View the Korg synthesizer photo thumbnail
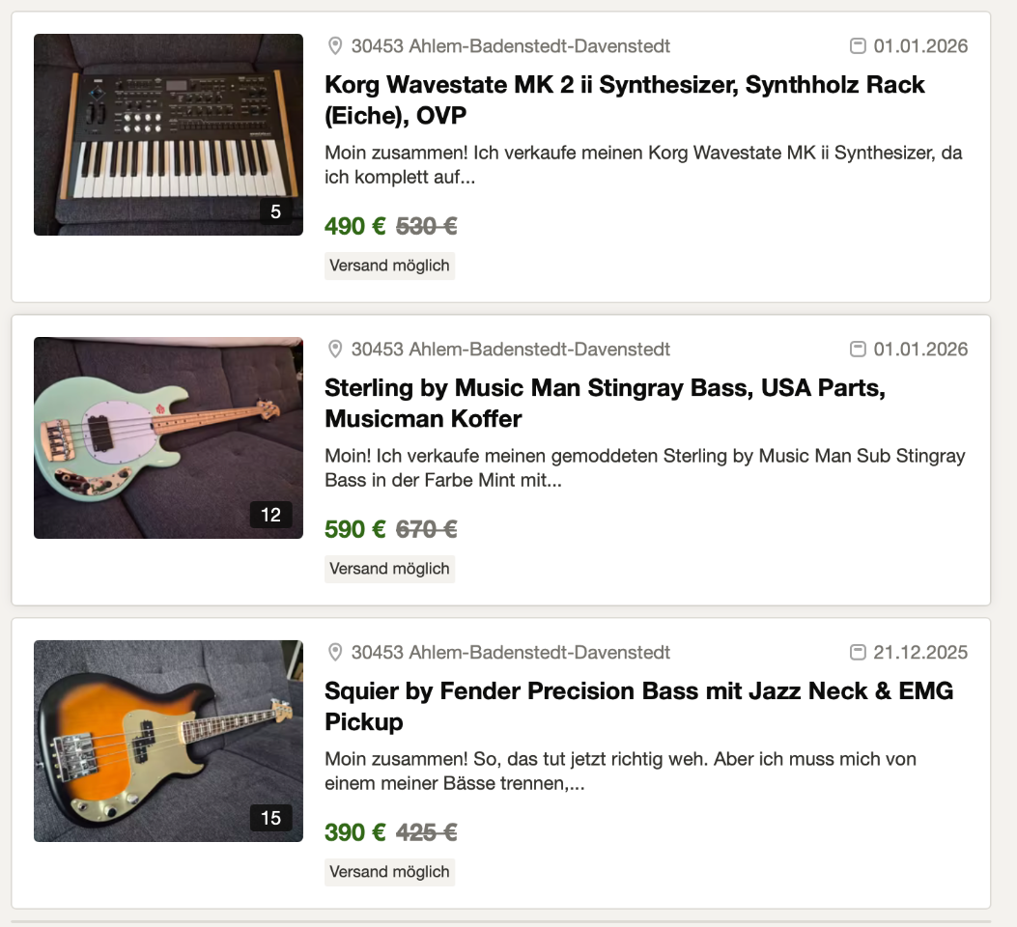Image resolution: width=1017 pixels, height=927 pixels. [x=168, y=134]
